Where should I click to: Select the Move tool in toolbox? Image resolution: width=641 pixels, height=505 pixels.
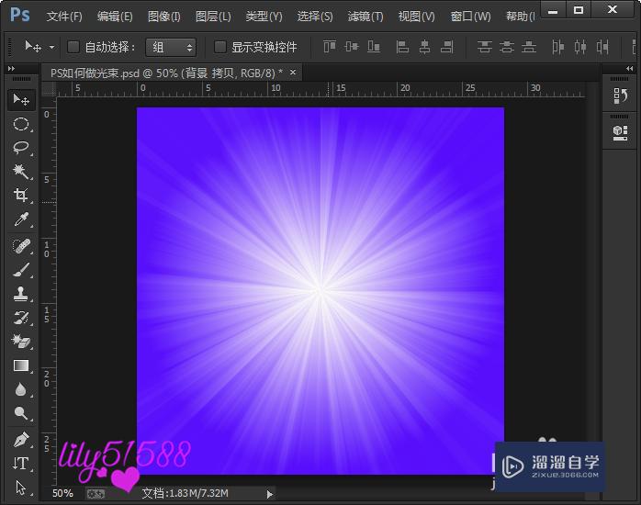coord(21,100)
